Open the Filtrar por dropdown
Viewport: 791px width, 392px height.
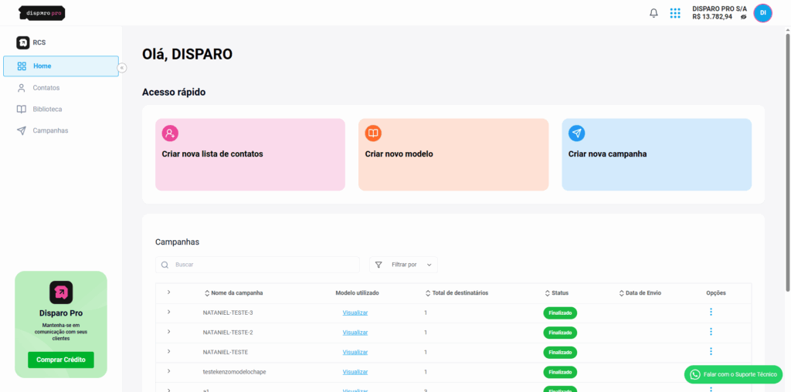tap(403, 265)
